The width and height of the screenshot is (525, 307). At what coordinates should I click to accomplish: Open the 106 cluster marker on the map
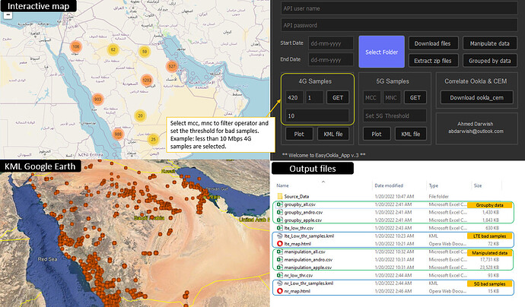tap(76, 46)
